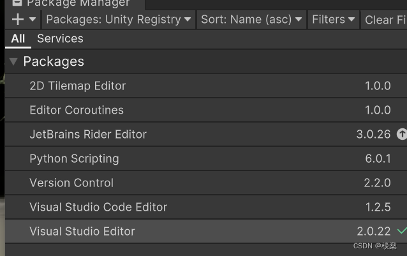407x256 pixels.
Task: Open the Packages: Unity Registry dropdown
Action: point(119,20)
